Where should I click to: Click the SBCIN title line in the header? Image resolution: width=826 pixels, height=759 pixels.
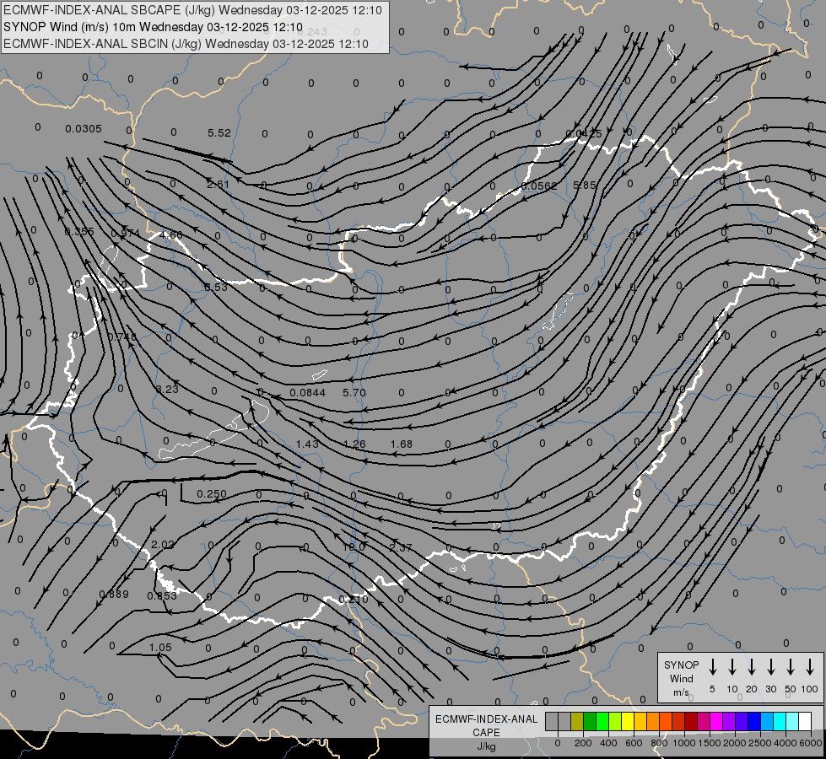pyautogui.click(x=186, y=44)
